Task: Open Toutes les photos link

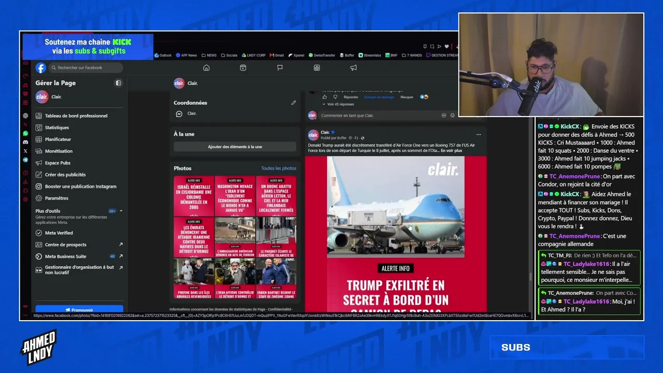Action: (x=279, y=168)
